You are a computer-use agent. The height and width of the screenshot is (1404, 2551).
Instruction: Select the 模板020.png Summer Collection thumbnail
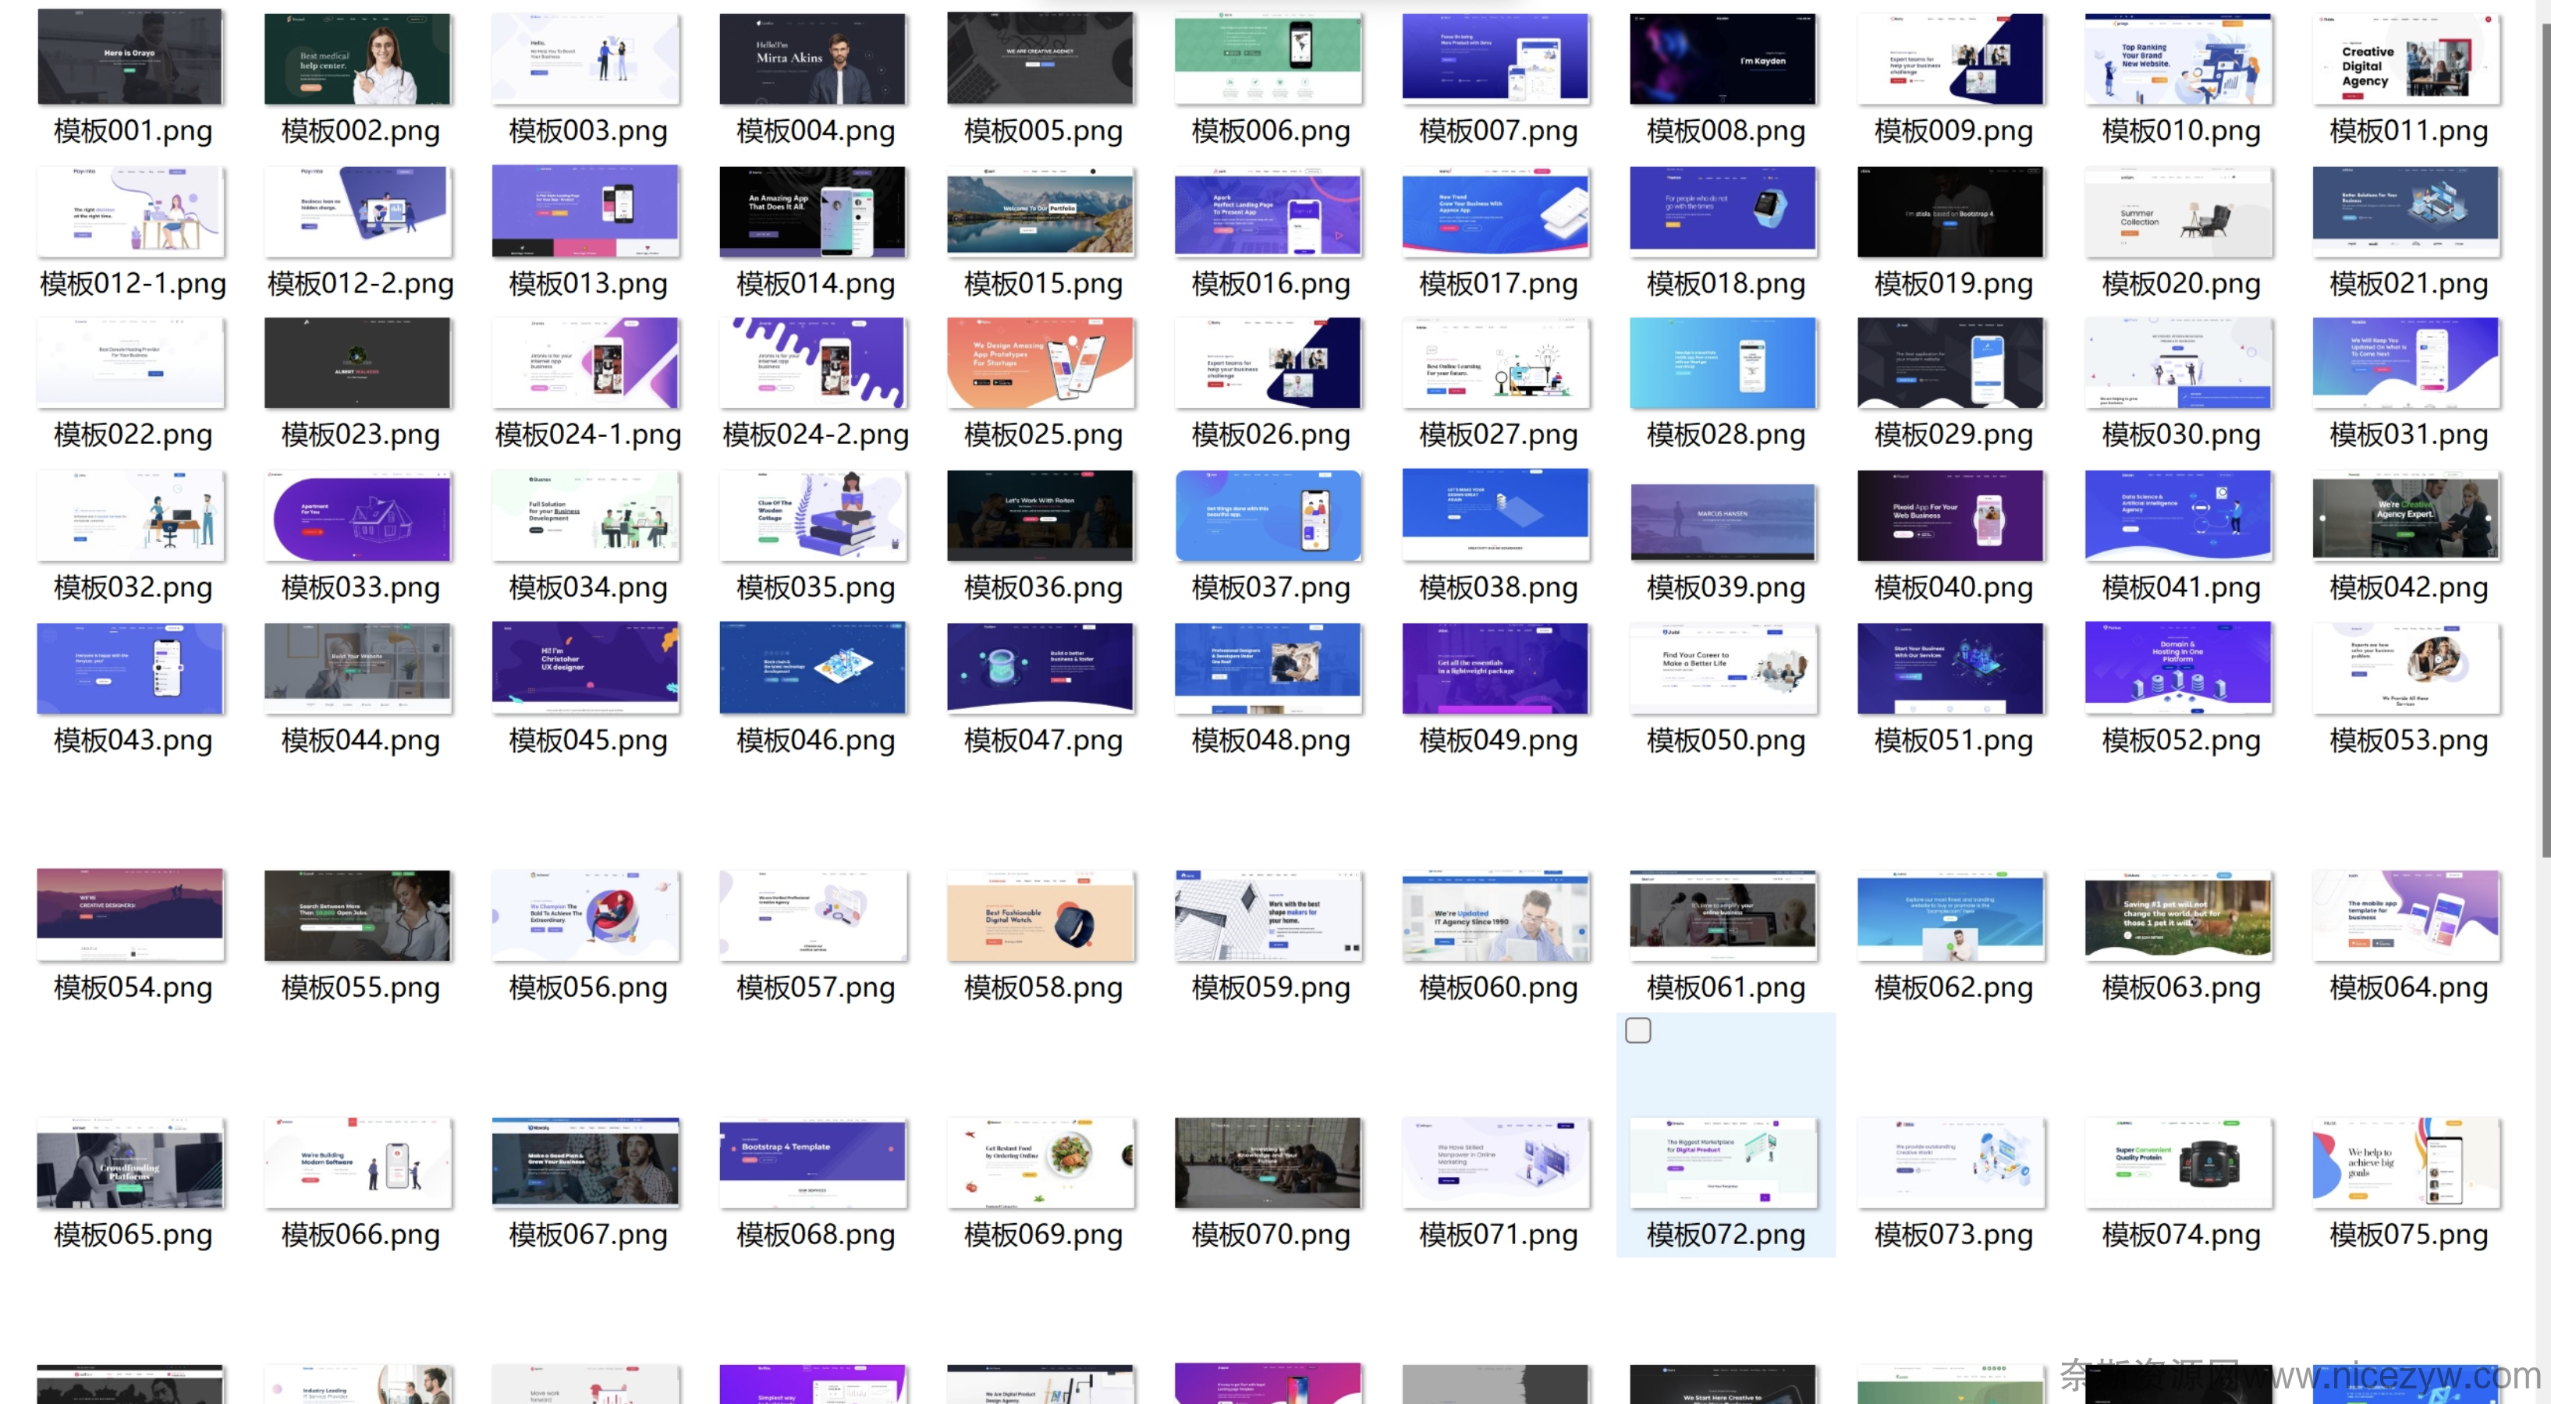[2179, 212]
